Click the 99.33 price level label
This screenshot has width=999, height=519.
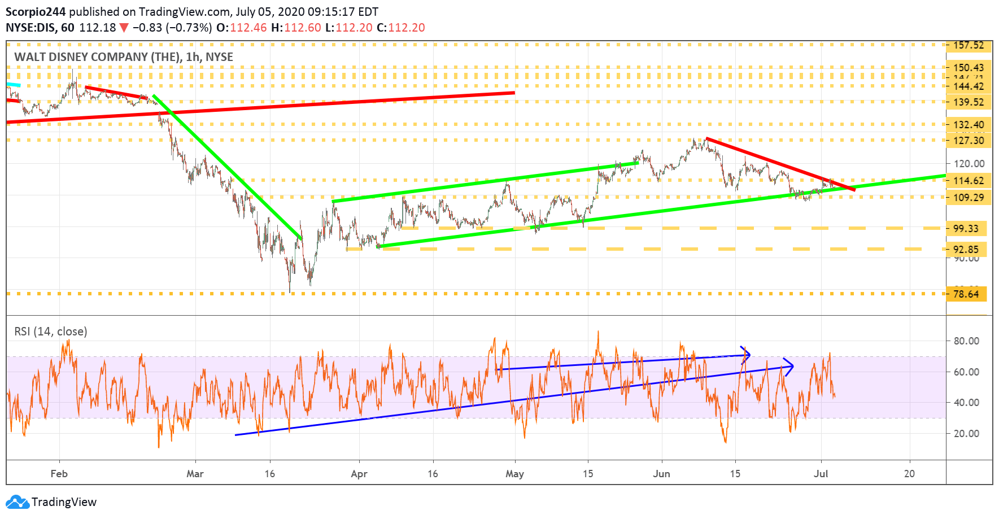pyautogui.click(x=966, y=229)
